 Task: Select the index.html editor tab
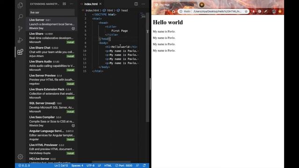[91, 4]
